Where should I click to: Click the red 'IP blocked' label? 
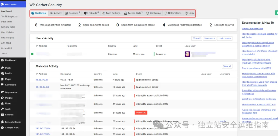pyautogui.click(x=141, y=113)
